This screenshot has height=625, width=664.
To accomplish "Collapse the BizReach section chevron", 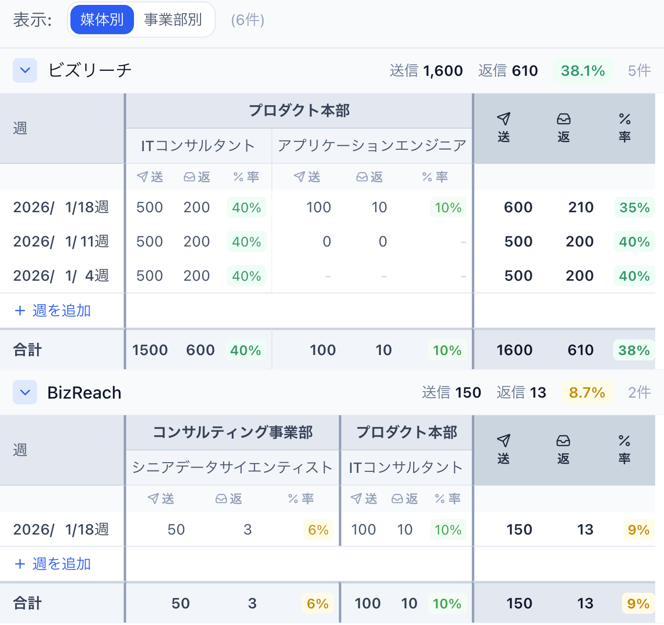I will coord(25,392).
